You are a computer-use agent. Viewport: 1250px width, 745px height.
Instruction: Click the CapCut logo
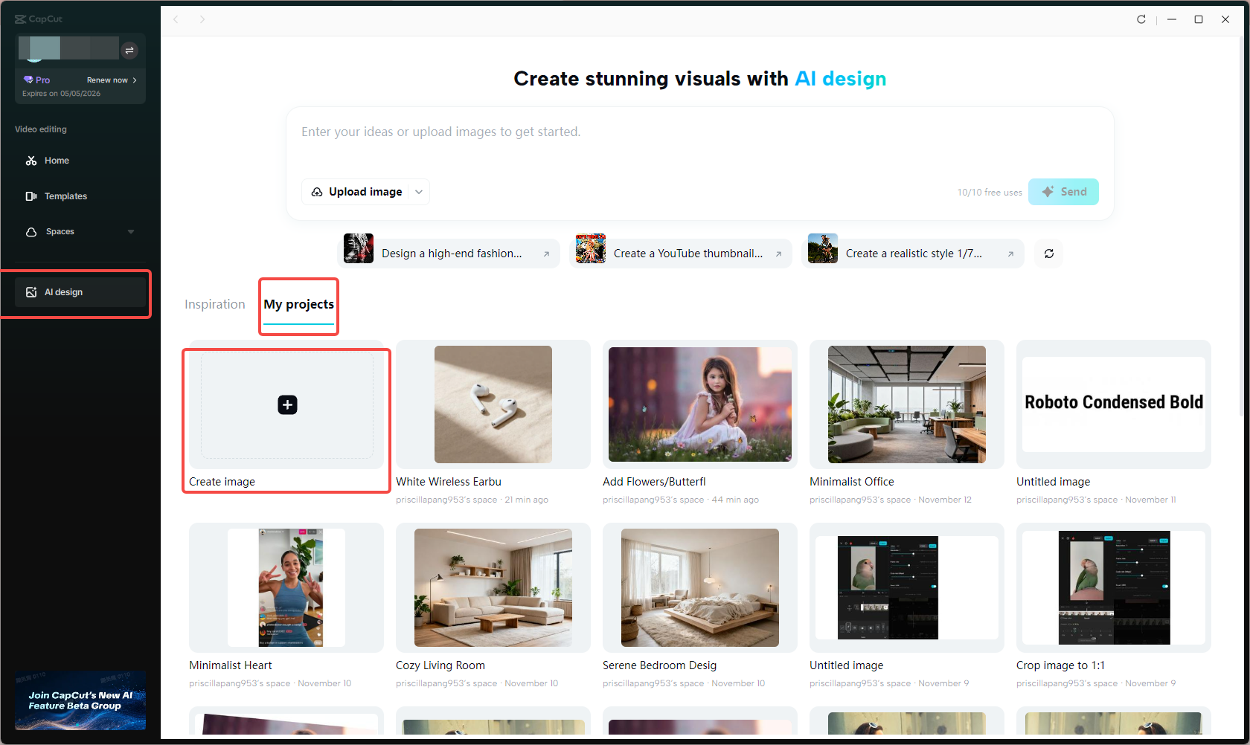[39, 19]
